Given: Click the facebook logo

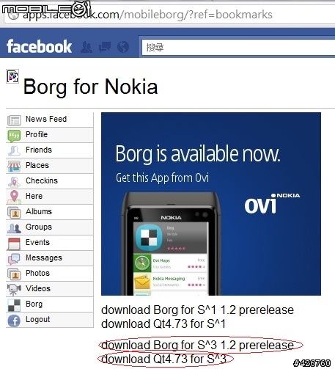Looking at the screenshot, I should 40,46.
